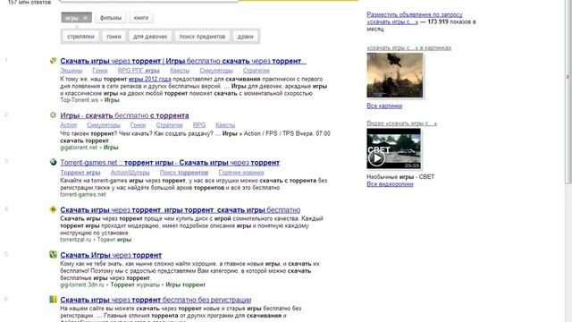Open 'Action/Шутеры' sitelink

(x=130, y=173)
